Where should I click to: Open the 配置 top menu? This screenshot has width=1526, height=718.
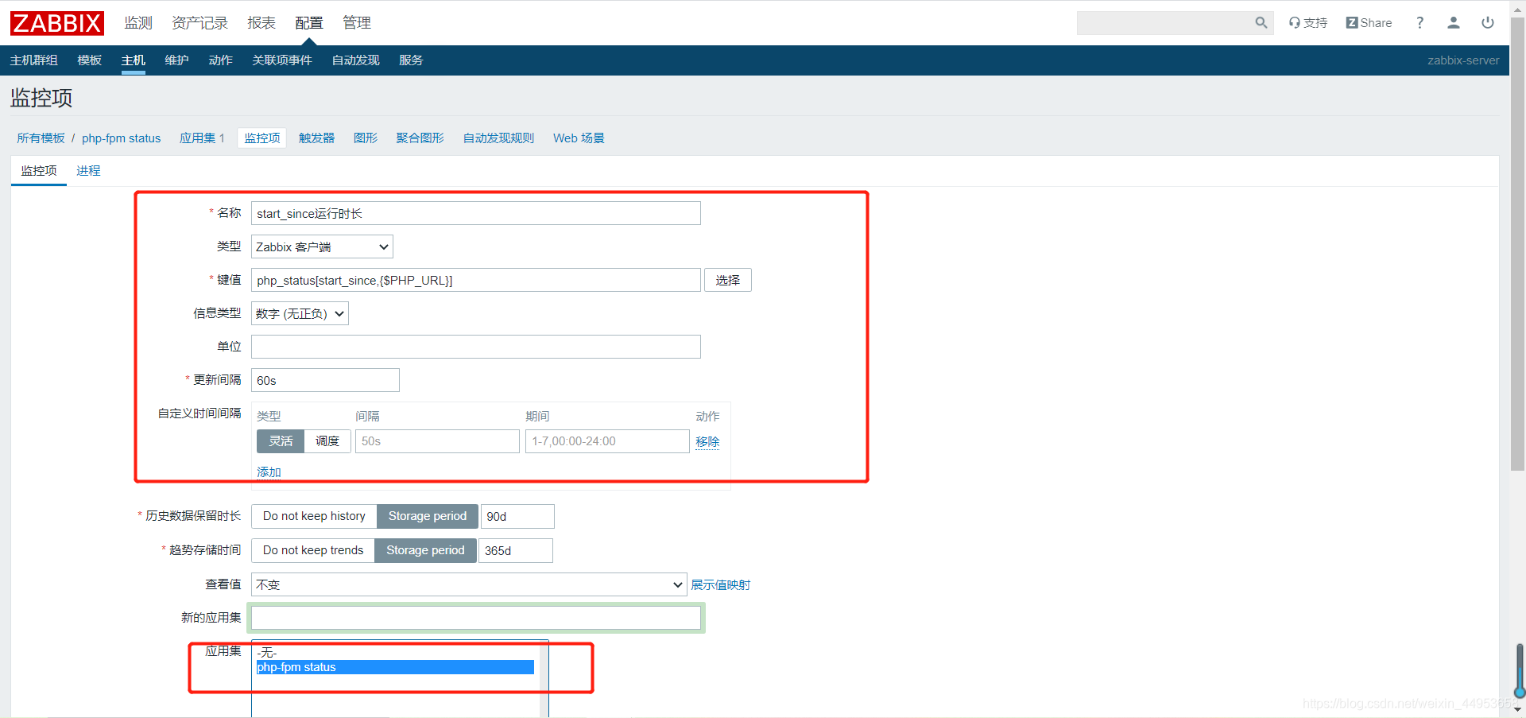tap(309, 23)
